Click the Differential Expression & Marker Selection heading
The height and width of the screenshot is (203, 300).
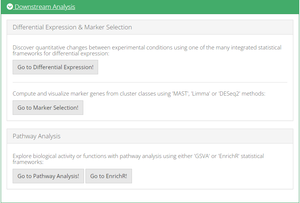click(72, 27)
